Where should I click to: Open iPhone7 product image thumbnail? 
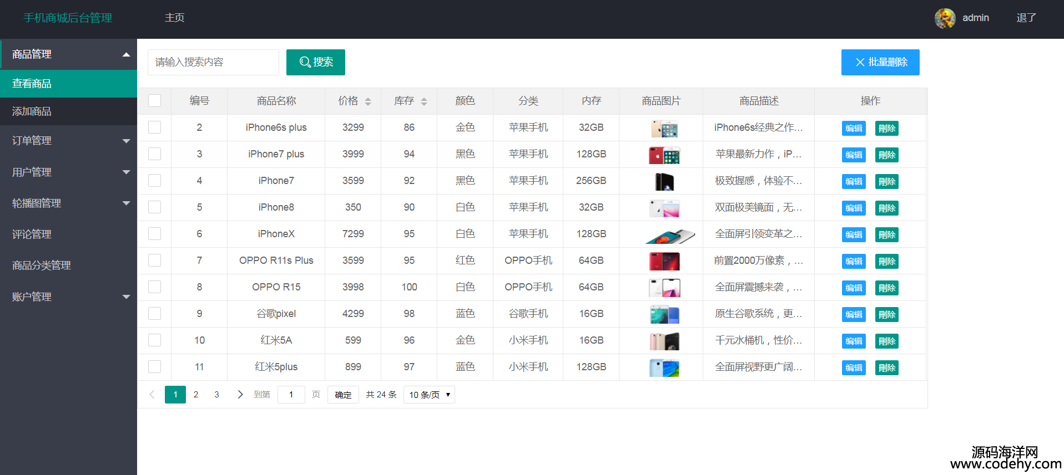[664, 181]
